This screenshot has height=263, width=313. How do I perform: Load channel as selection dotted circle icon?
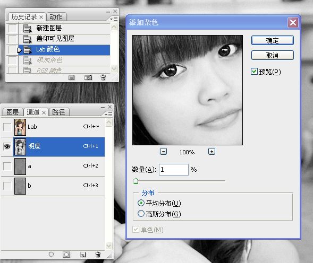pyautogui.click(x=52, y=255)
